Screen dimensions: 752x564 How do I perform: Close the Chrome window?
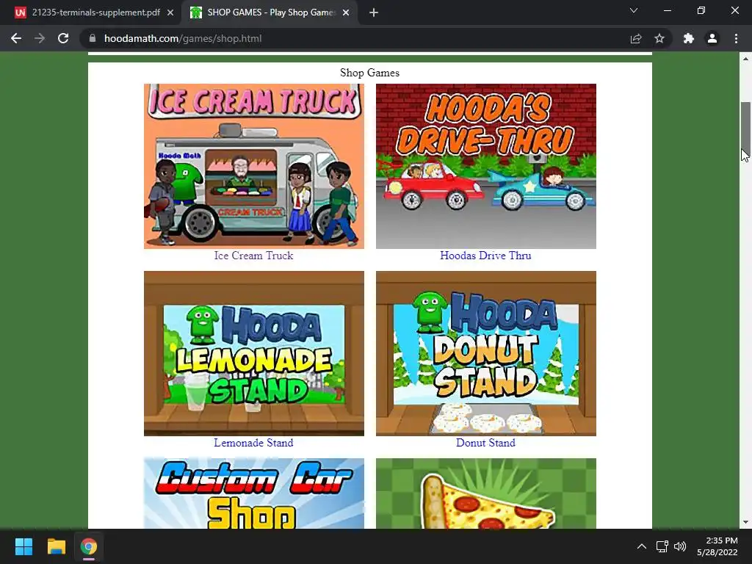pyautogui.click(x=734, y=10)
